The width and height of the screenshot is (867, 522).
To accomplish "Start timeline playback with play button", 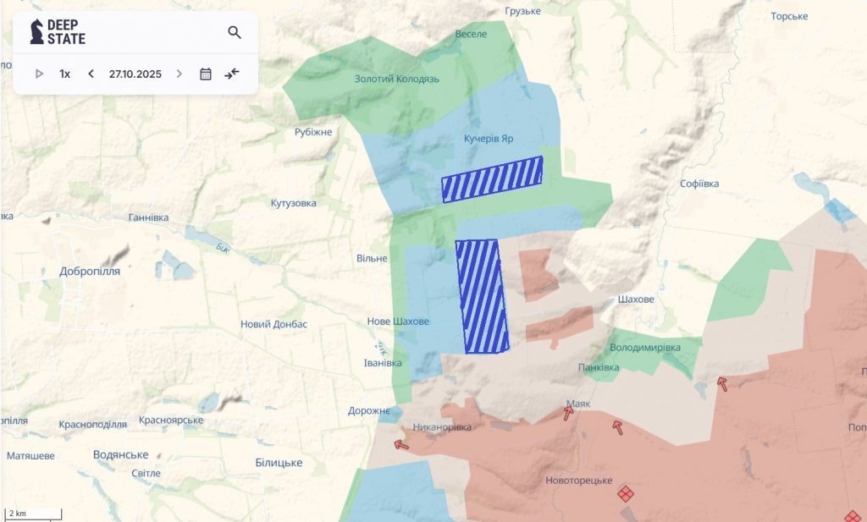I will click(x=39, y=74).
